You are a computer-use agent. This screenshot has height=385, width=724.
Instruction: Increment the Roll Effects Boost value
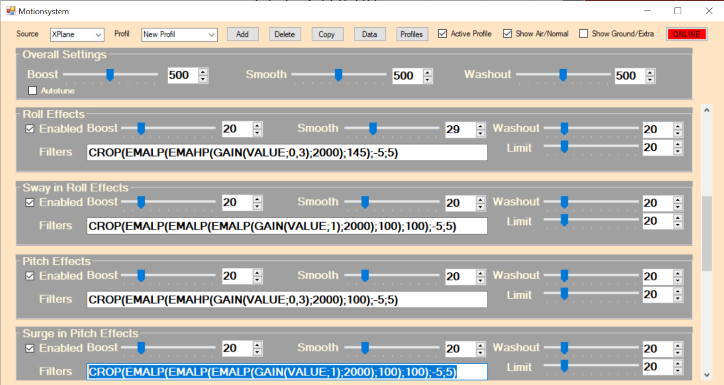coord(257,125)
